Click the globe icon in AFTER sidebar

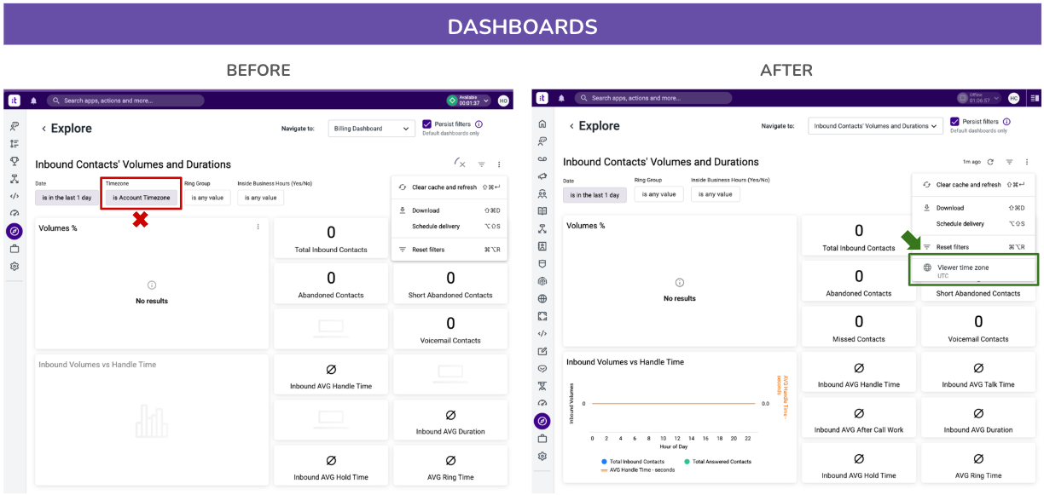coord(542,299)
